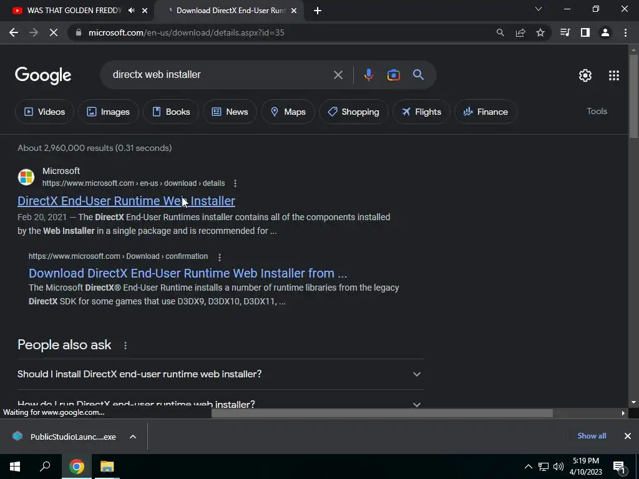Viewport: 639px width, 479px height.
Task: Open the PublicStudioLaunc....exe download
Action: tap(64, 437)
